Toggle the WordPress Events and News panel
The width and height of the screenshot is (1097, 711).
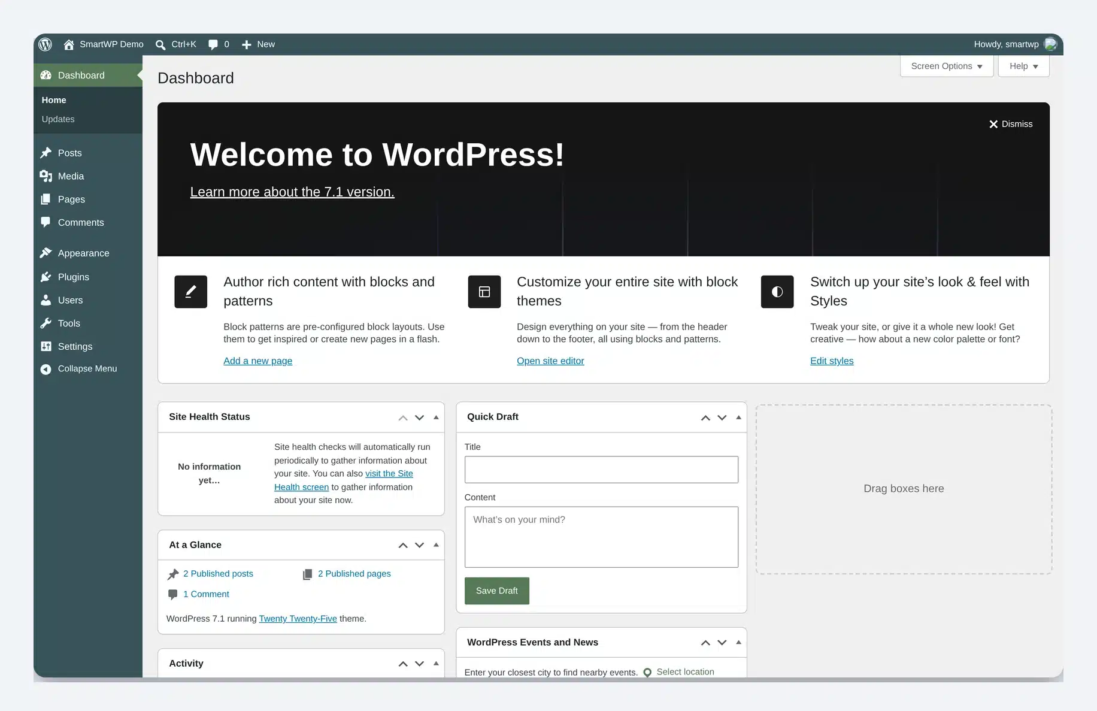[x=738, y=643]
